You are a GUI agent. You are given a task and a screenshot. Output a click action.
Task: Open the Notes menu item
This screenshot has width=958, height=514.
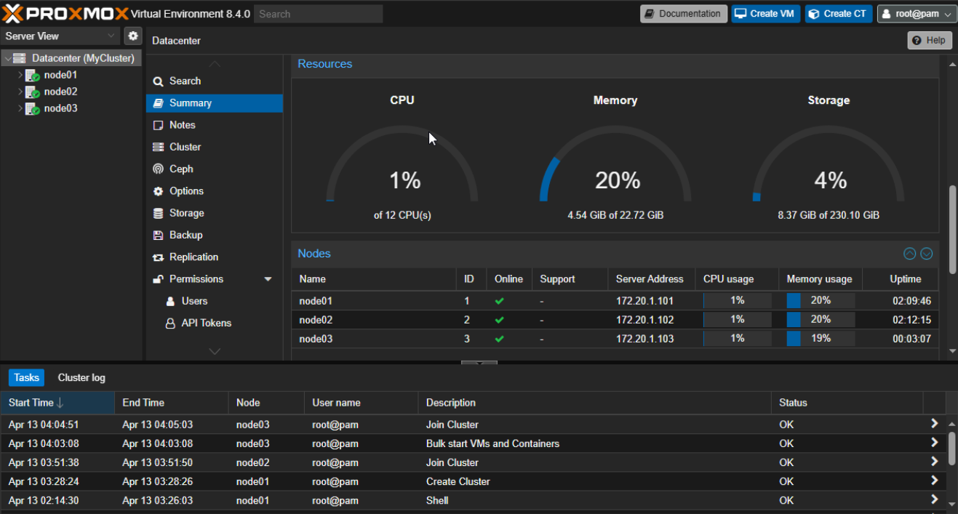point(215,125)
